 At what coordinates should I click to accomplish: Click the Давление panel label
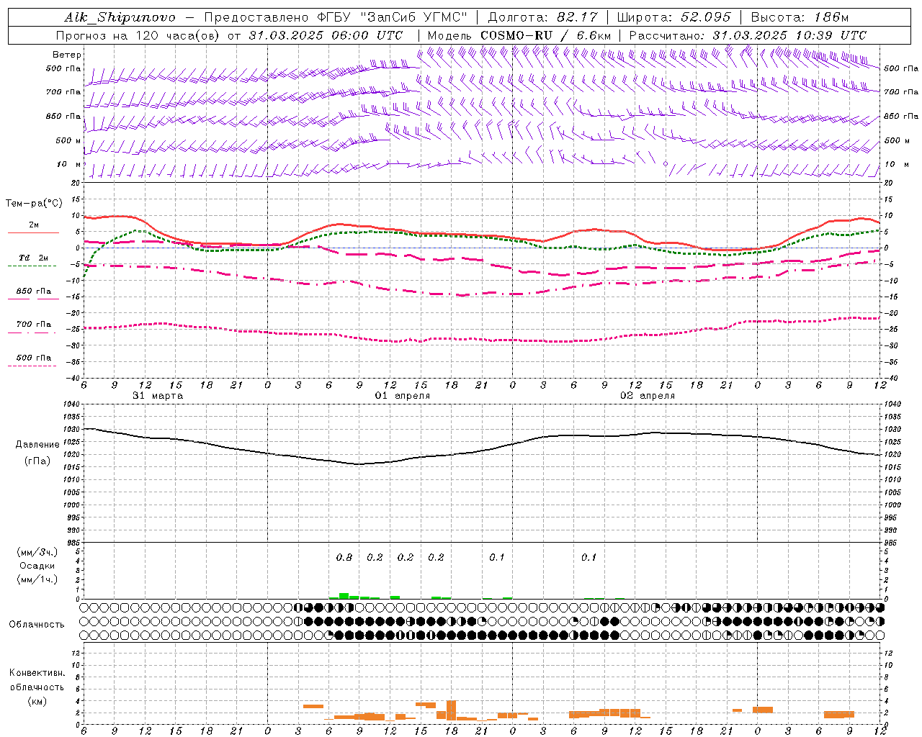(37, 445)
